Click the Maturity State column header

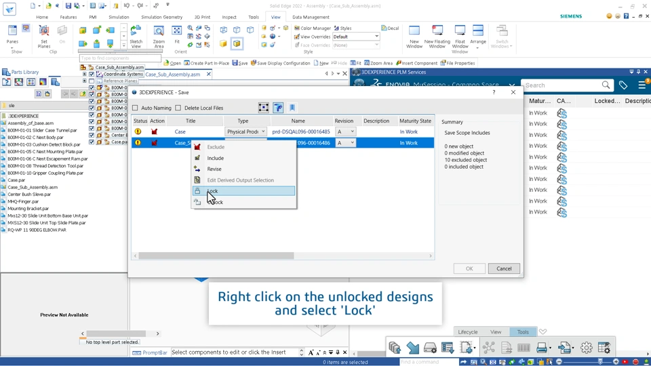coord(415,121)
